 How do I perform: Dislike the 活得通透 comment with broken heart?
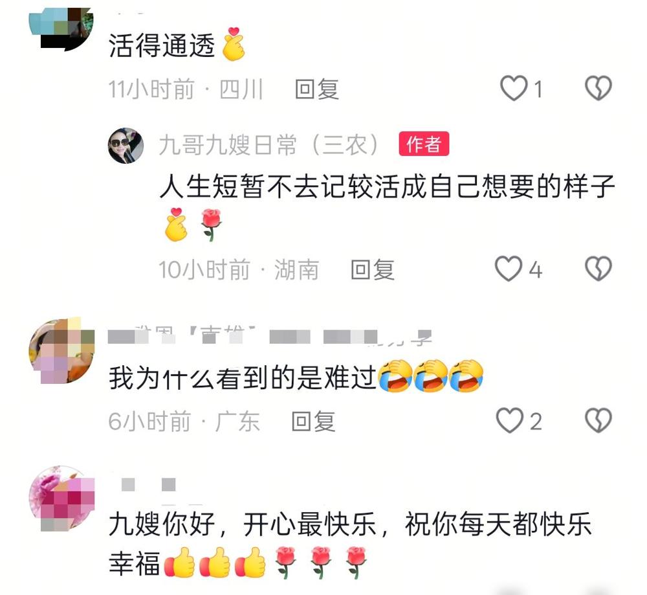coord(598,88)
